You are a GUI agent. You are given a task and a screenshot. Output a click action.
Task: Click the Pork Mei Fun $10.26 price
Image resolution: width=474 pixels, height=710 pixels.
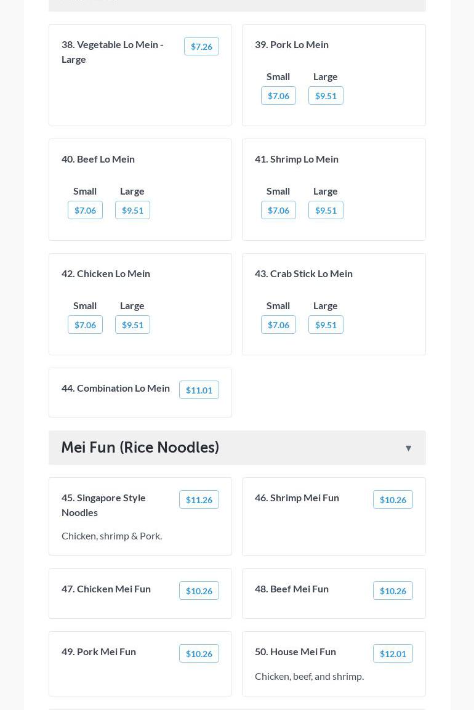pos(199,654)
